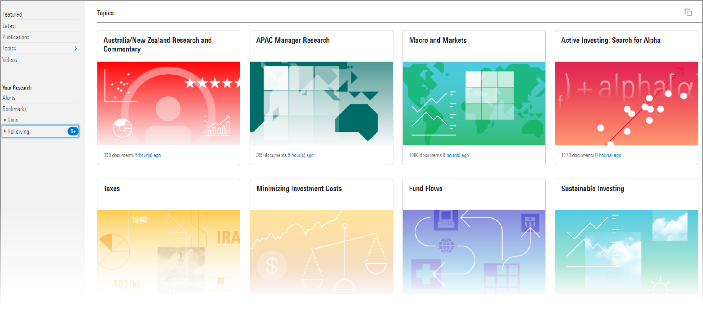703x333 pixels.
Task: Expand the Lists tree item
Action: 5,120
